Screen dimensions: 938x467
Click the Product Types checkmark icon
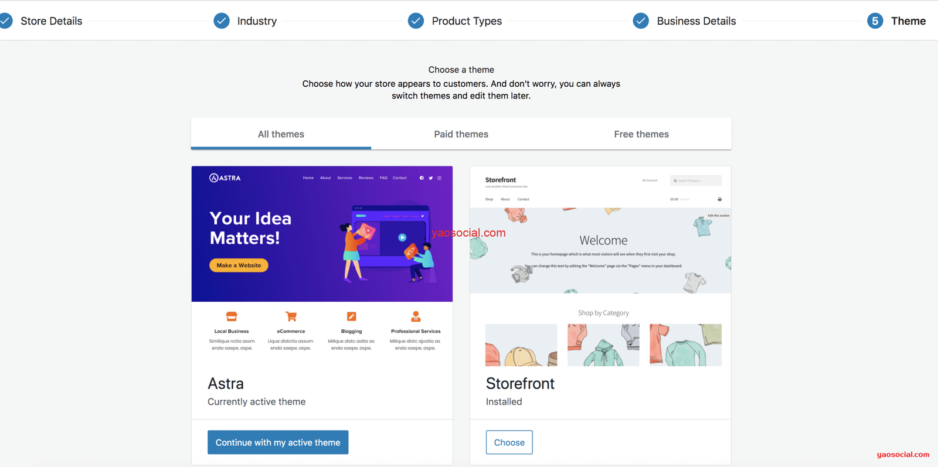click(416, 21)
